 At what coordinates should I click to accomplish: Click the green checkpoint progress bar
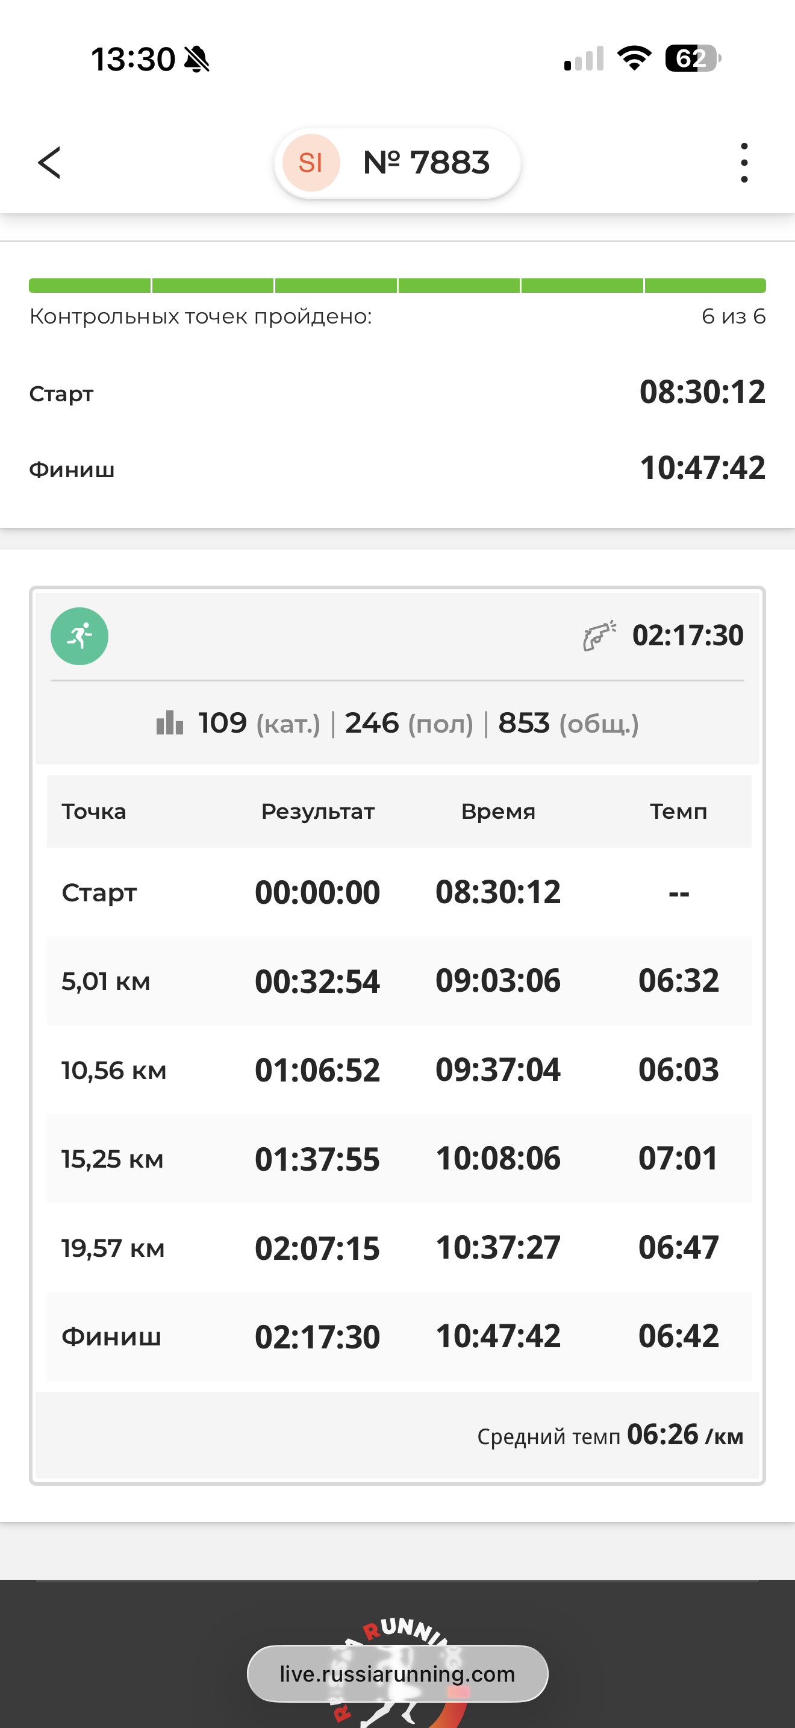click(x=397, y=286)
